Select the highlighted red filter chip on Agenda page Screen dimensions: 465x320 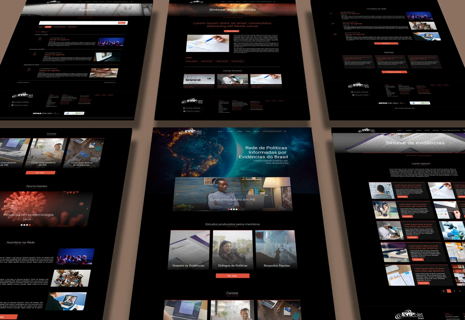pos(48,27)
